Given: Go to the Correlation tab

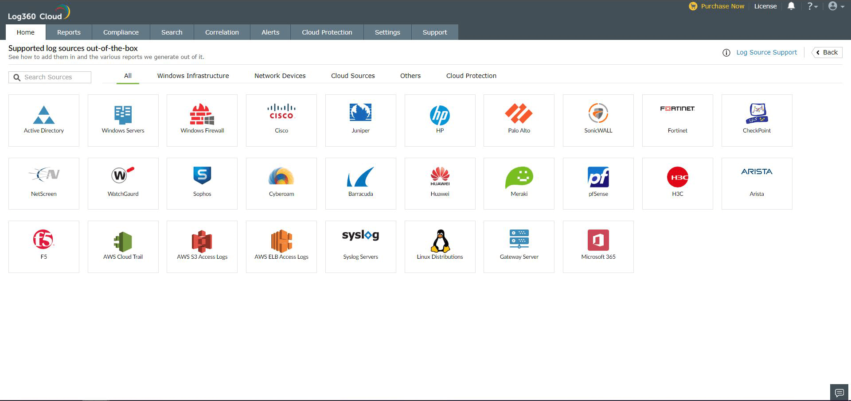Looking at the screenshot, I should pyautogui.click(x=222, y=32).
